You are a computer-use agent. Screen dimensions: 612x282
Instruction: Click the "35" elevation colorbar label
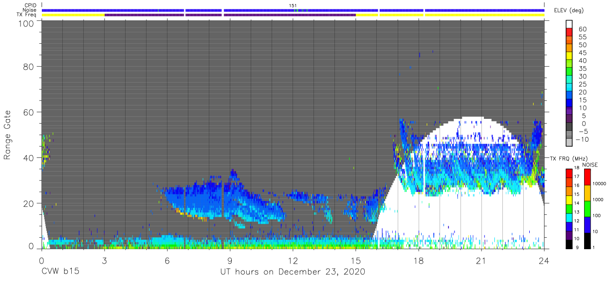582,68
